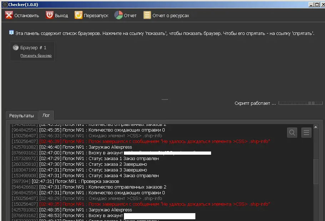Click the Отчет label
This screenshot has width=325, height=221.
[130, 16]
